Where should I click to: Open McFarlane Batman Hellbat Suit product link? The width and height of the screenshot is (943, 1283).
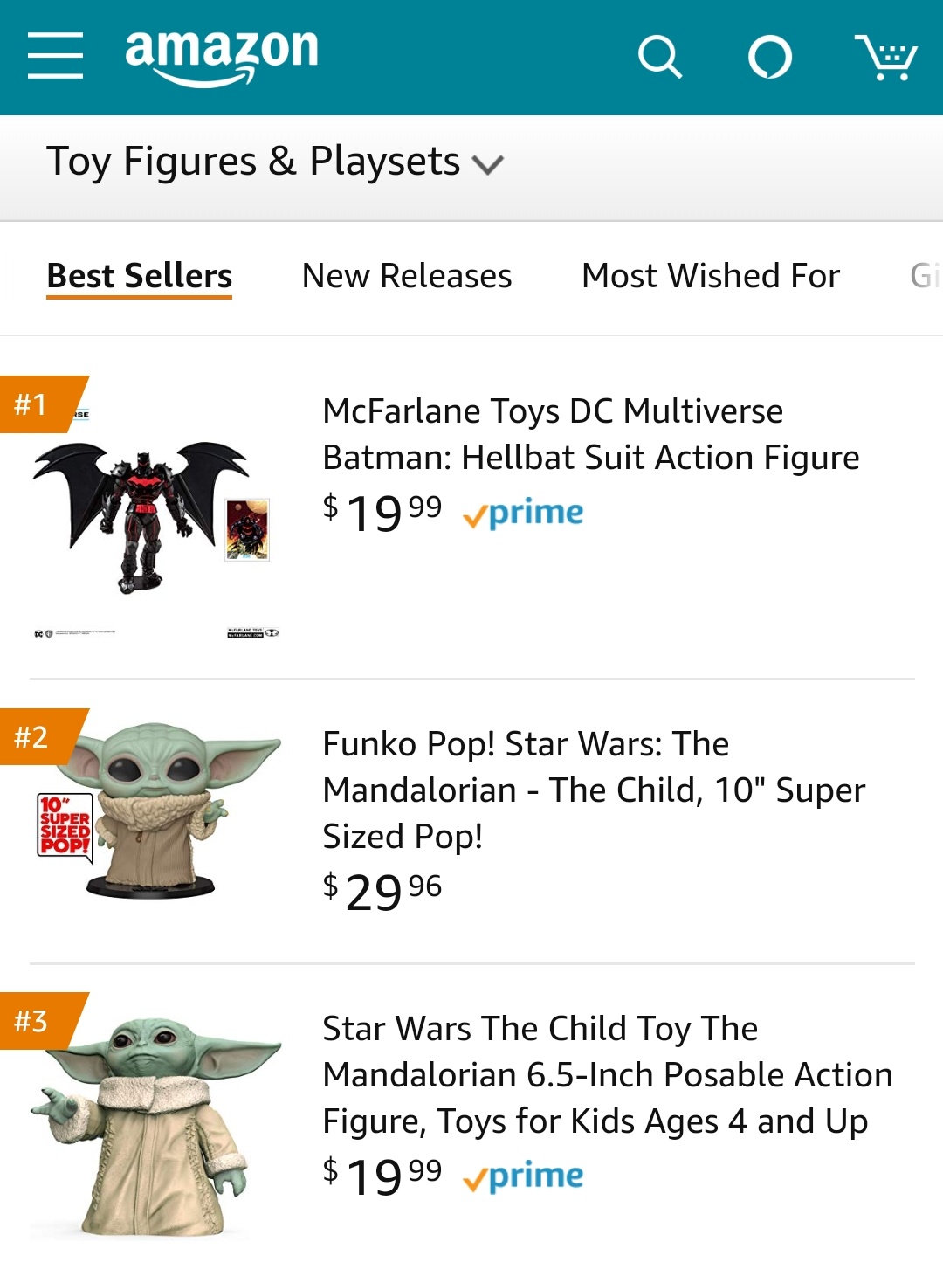click(590, 434)
